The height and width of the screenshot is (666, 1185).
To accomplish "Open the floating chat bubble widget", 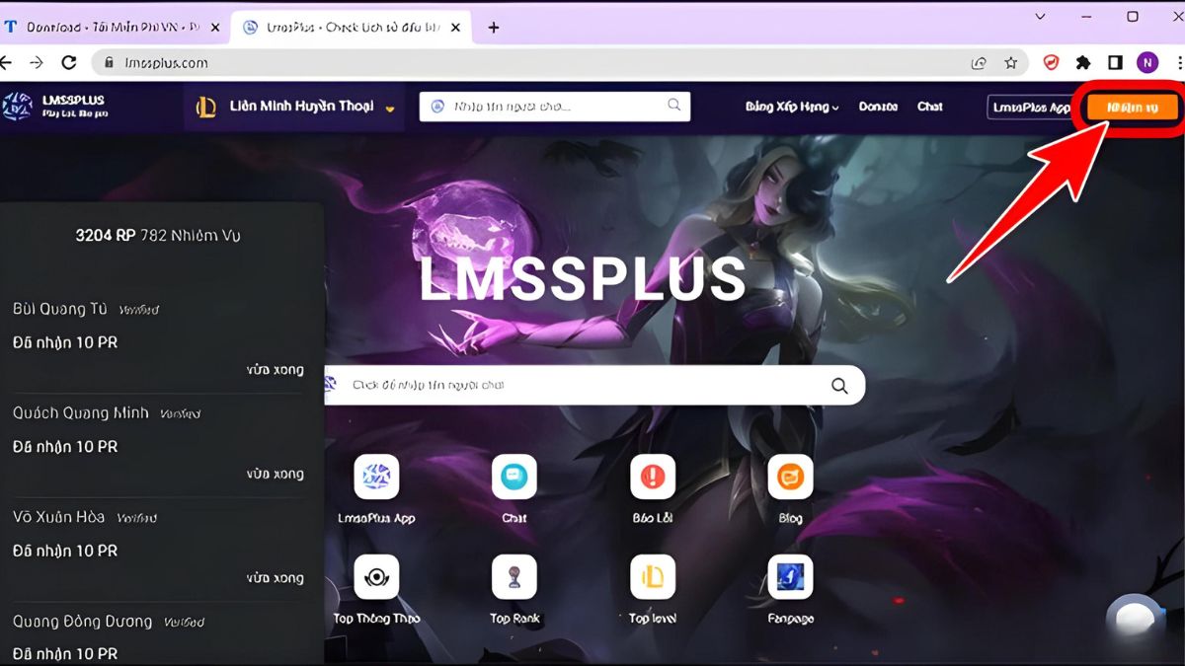I will click(1134, 621).
